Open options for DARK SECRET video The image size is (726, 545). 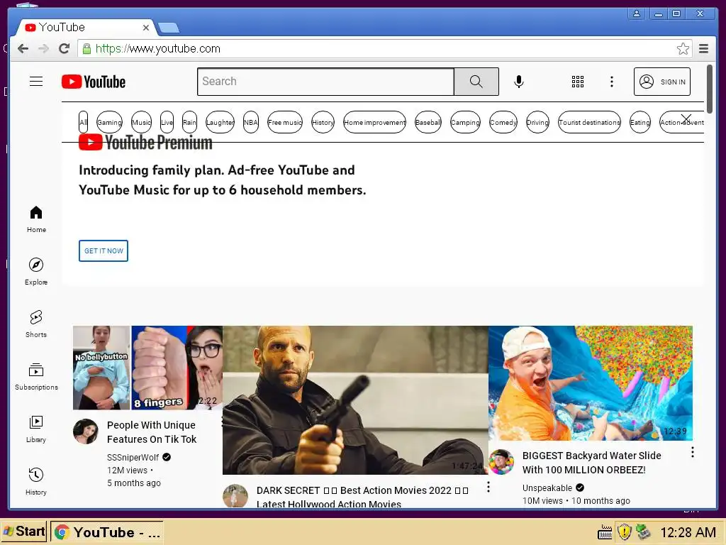[488, 487]
